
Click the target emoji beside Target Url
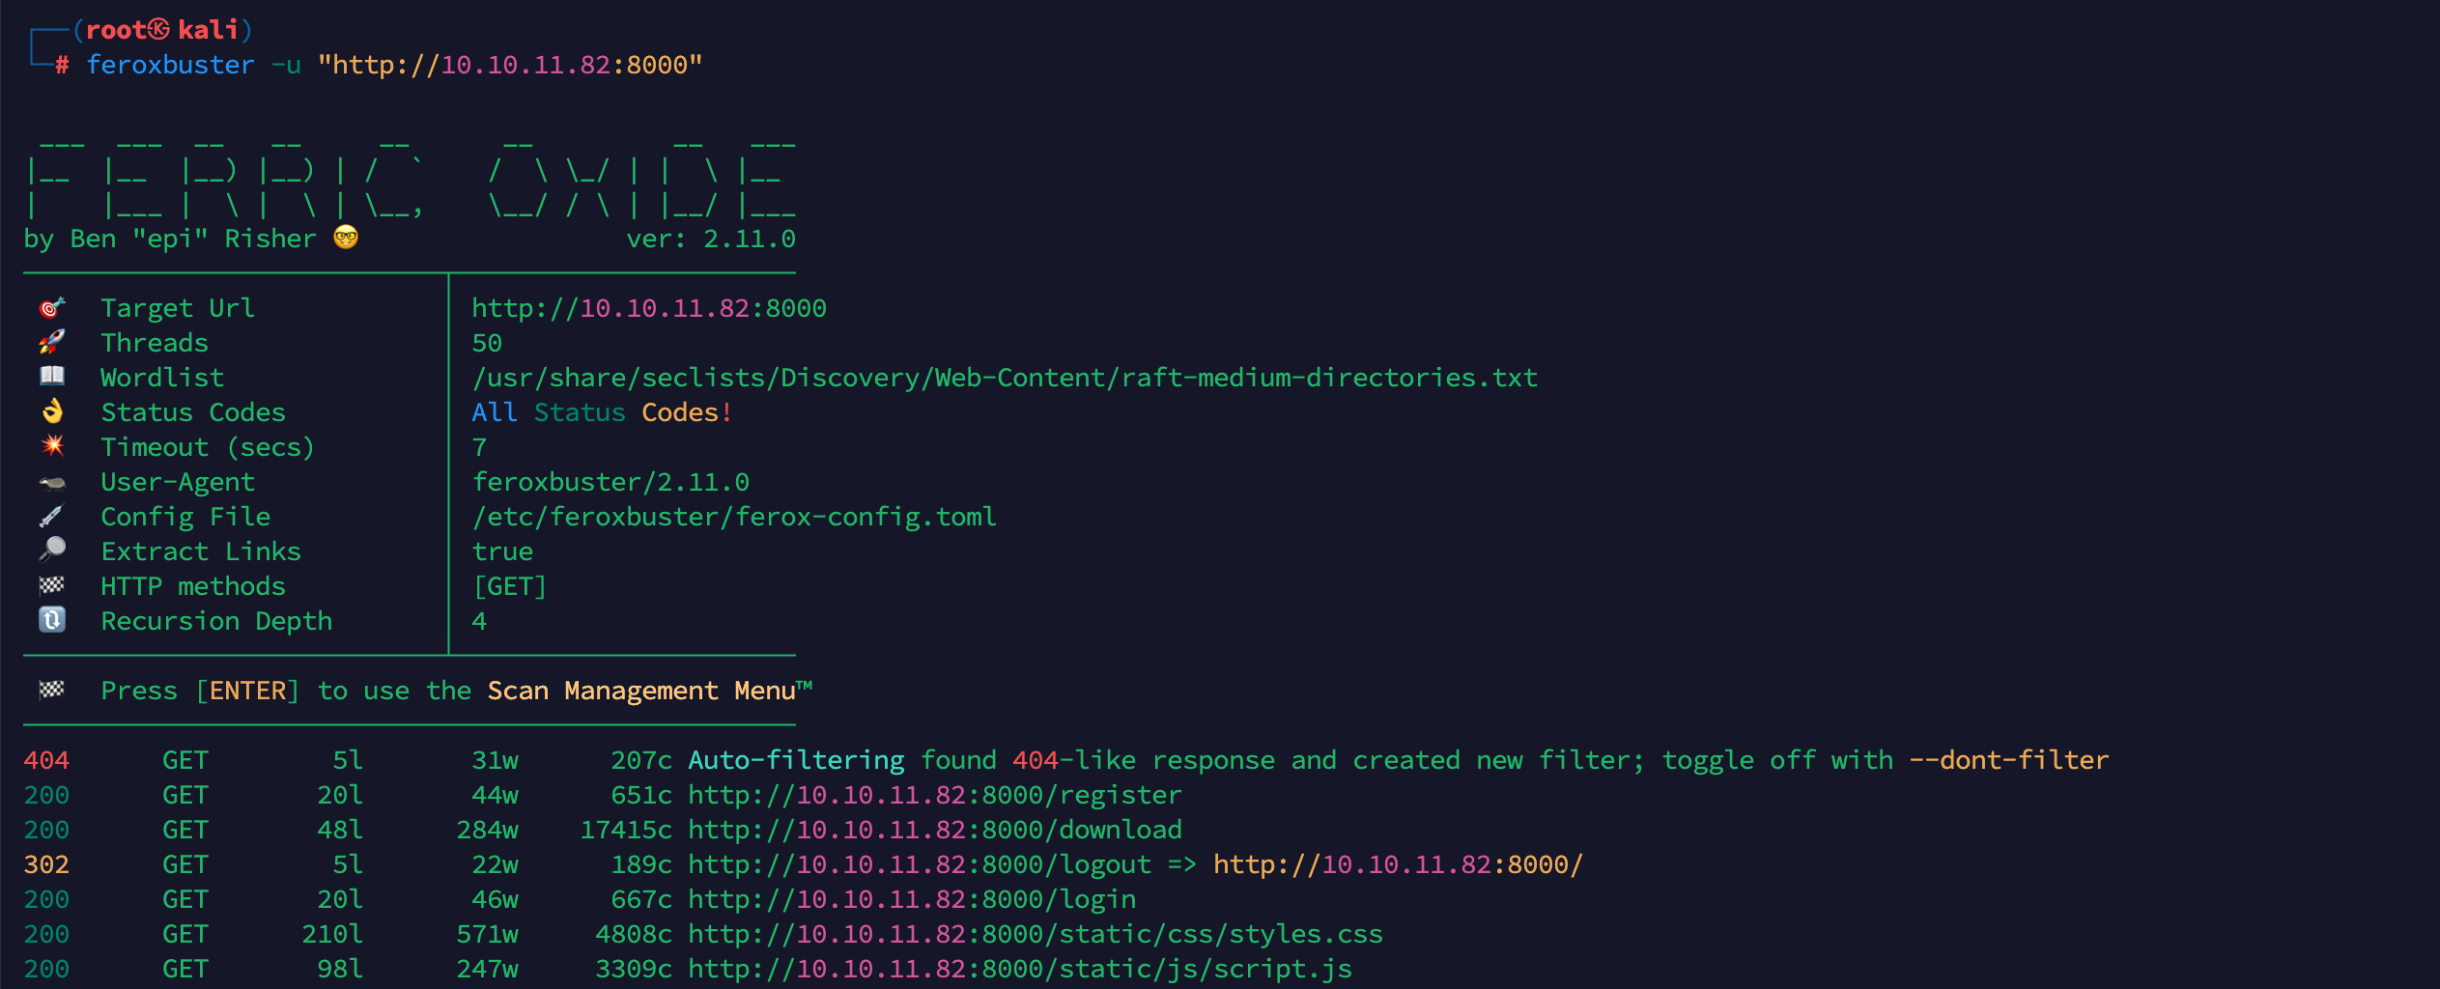[52, 308]
